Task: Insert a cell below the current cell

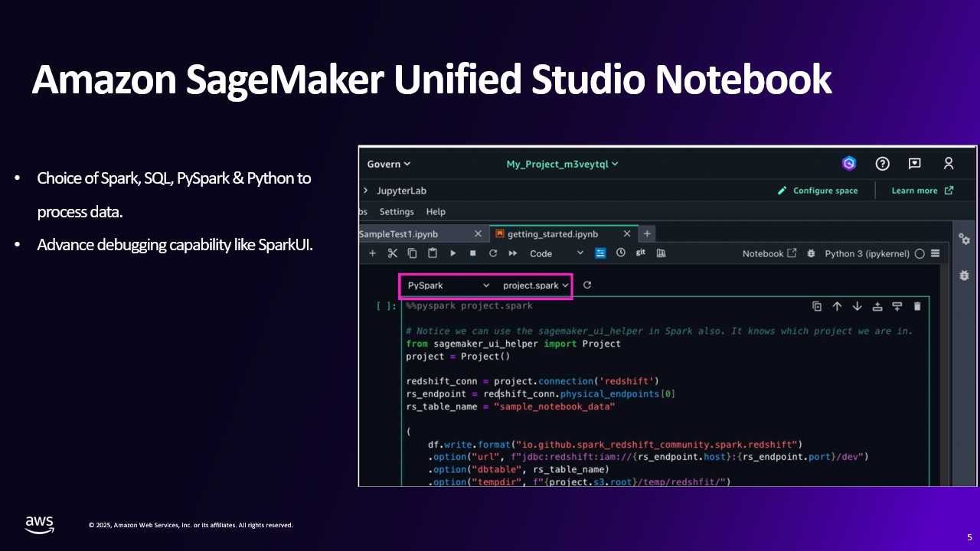Action: pos(897,306)
